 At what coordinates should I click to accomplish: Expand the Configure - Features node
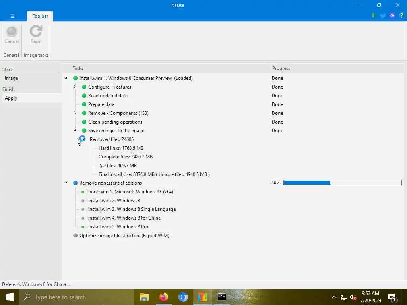pyautogui.click(x=75, y=87)
